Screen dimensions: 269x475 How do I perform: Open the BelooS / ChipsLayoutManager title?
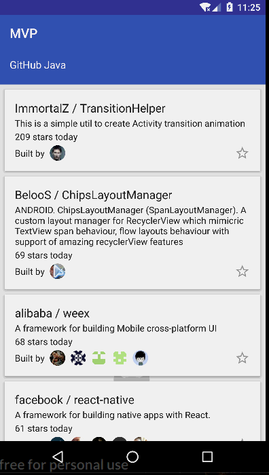[x=94, y=195]
